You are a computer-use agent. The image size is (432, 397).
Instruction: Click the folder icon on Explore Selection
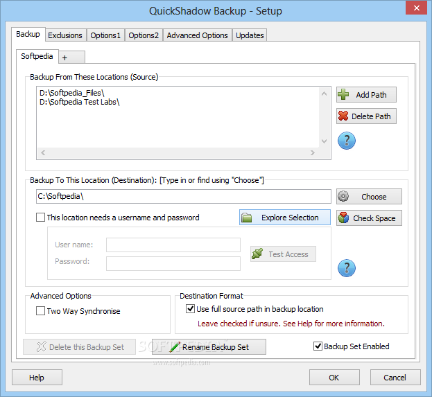click(x=247, y=218)
